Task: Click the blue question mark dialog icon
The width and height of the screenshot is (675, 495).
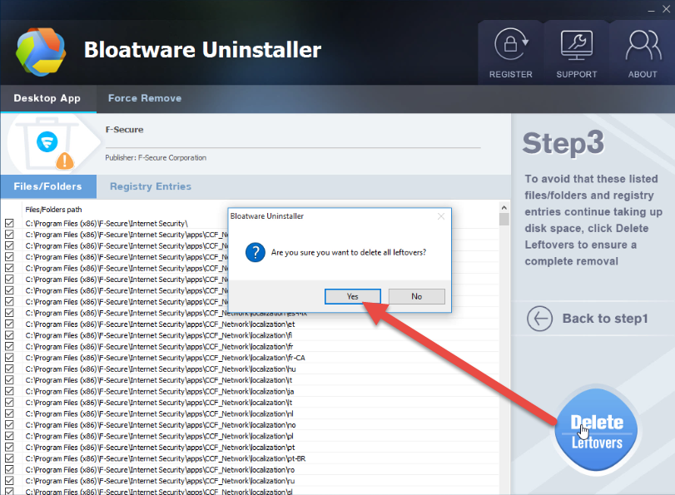Action: click(256, 252)
